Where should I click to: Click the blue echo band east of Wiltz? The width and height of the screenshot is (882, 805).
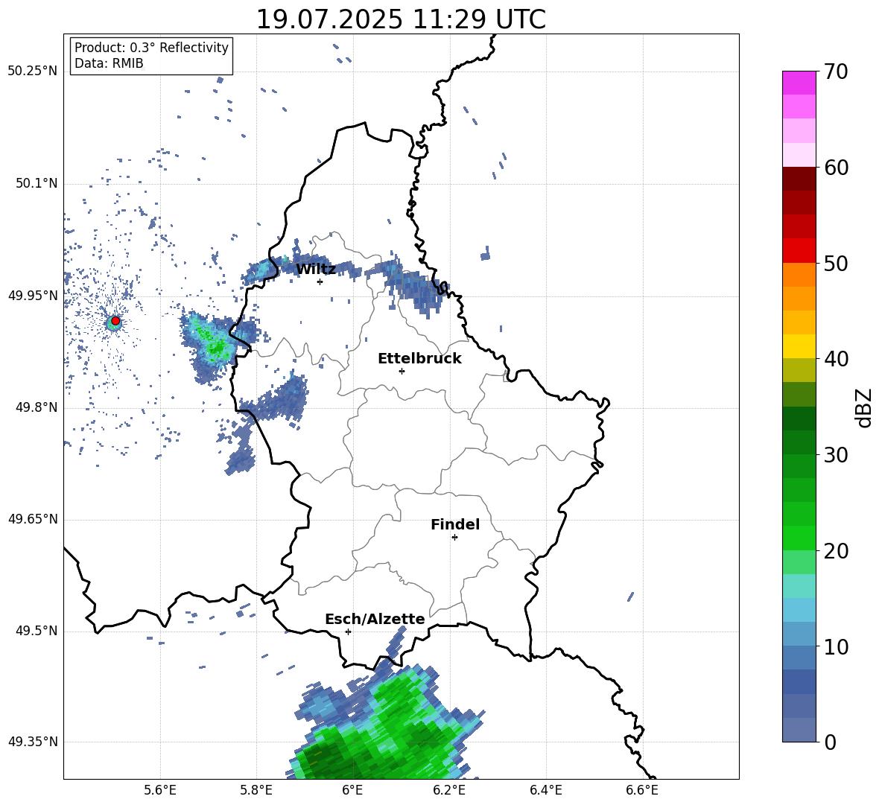(x=407, y=283)
